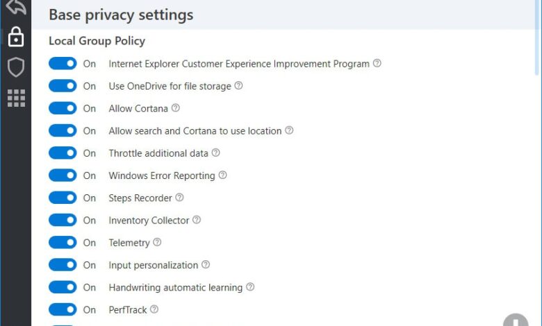Click help icon next to PerfTrack
This screenshot has width=542, height=326.
(154, 309)
